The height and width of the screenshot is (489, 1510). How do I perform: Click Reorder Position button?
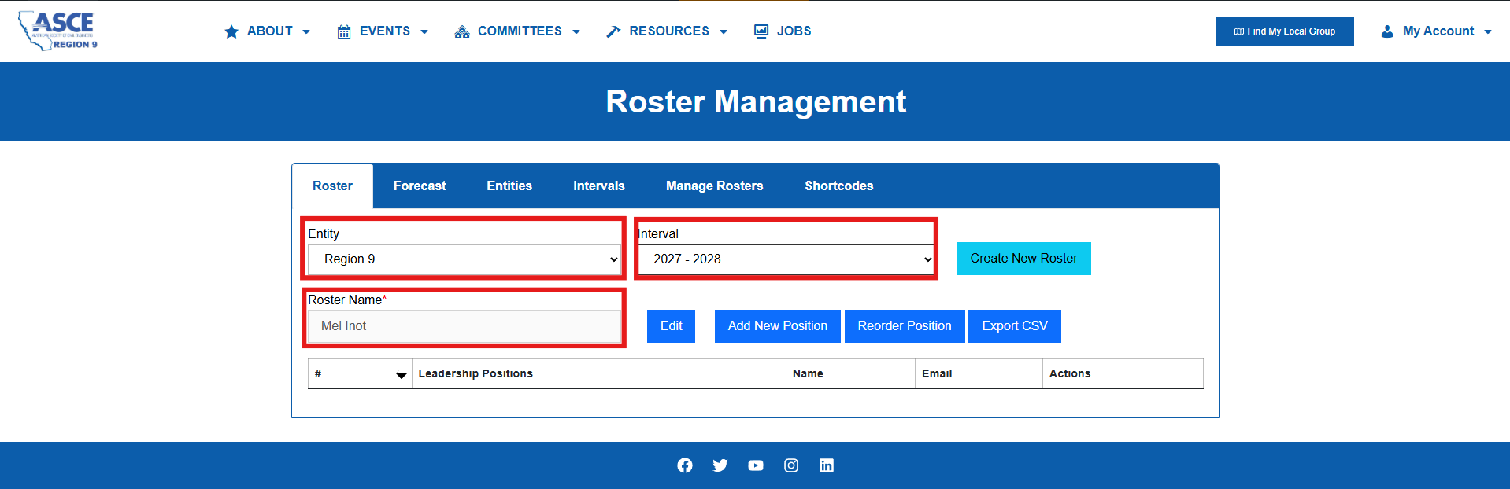[905, 326]
